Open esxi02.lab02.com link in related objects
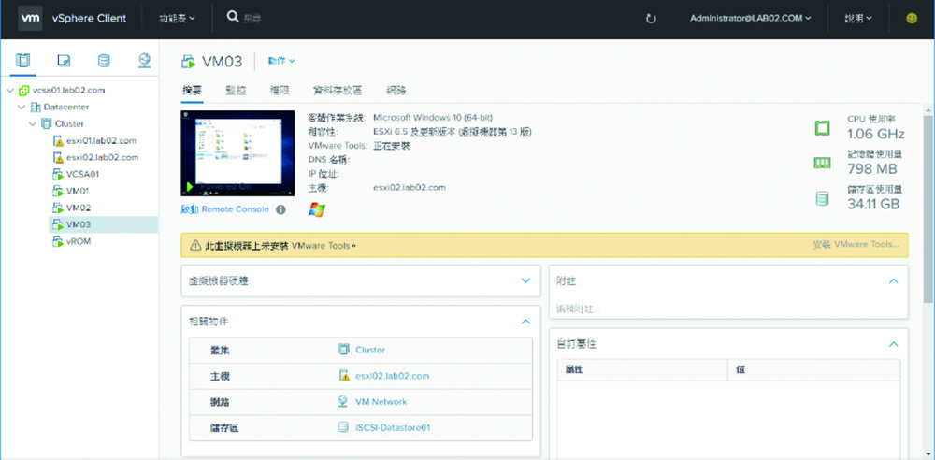 click(x=392, y=376)
